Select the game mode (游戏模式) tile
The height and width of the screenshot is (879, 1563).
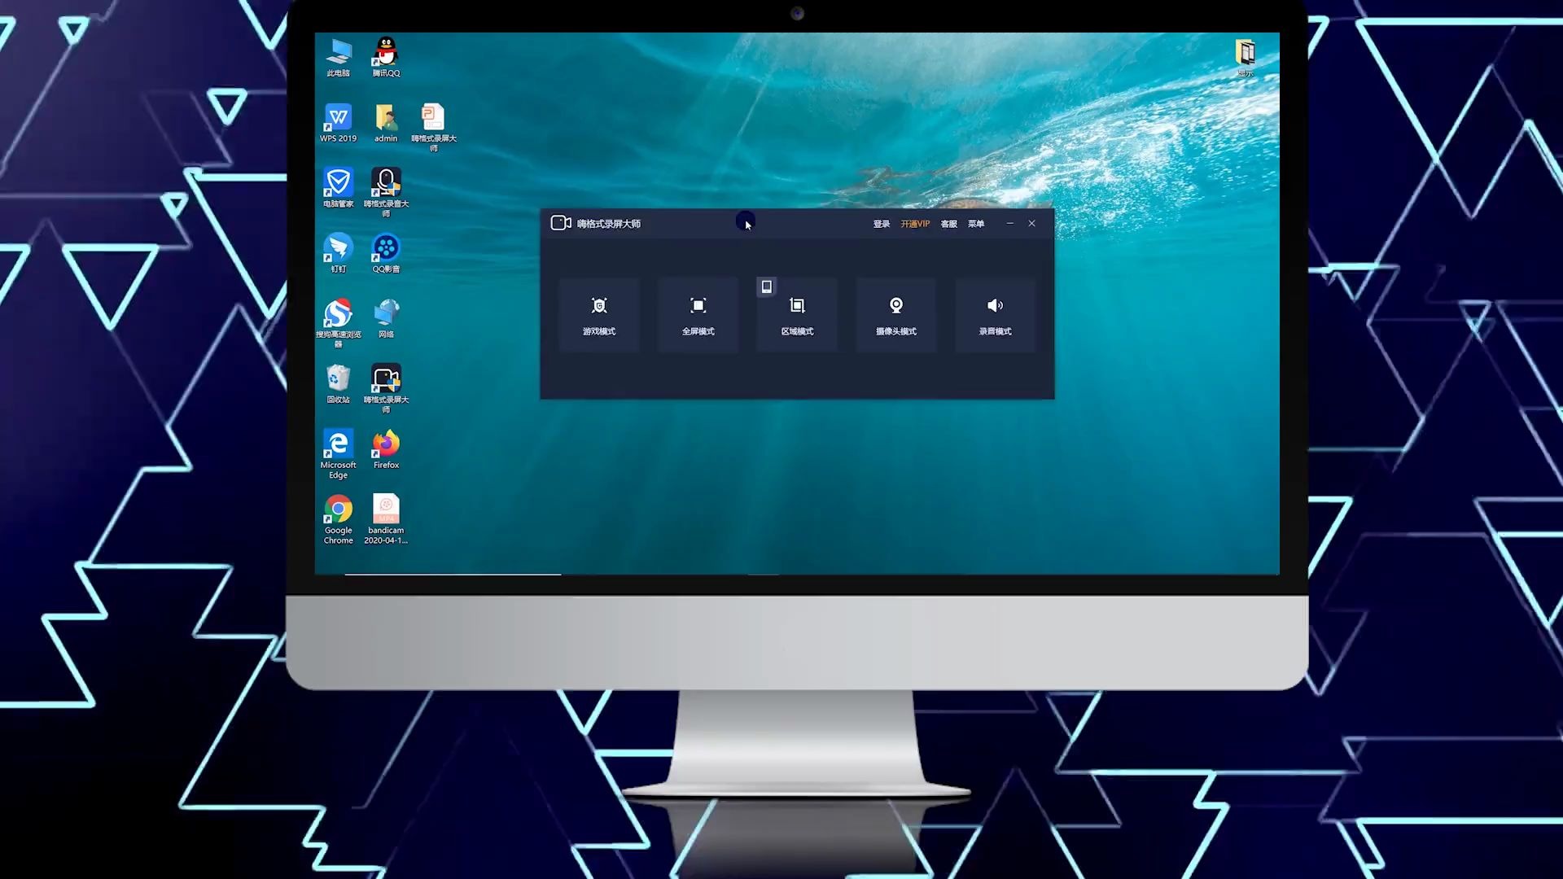click(599, 315)
